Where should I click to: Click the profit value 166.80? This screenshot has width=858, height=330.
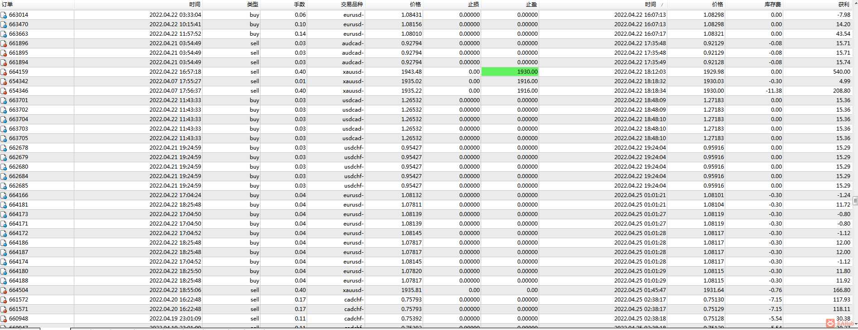point(841,290)
